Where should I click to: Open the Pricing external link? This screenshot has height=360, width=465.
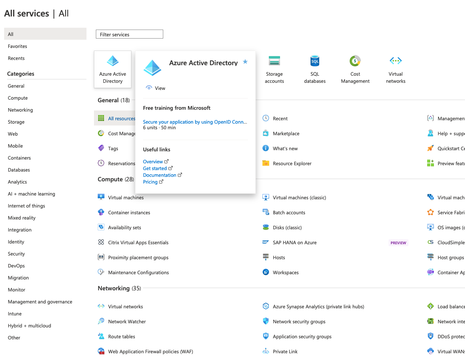[153, 182]
